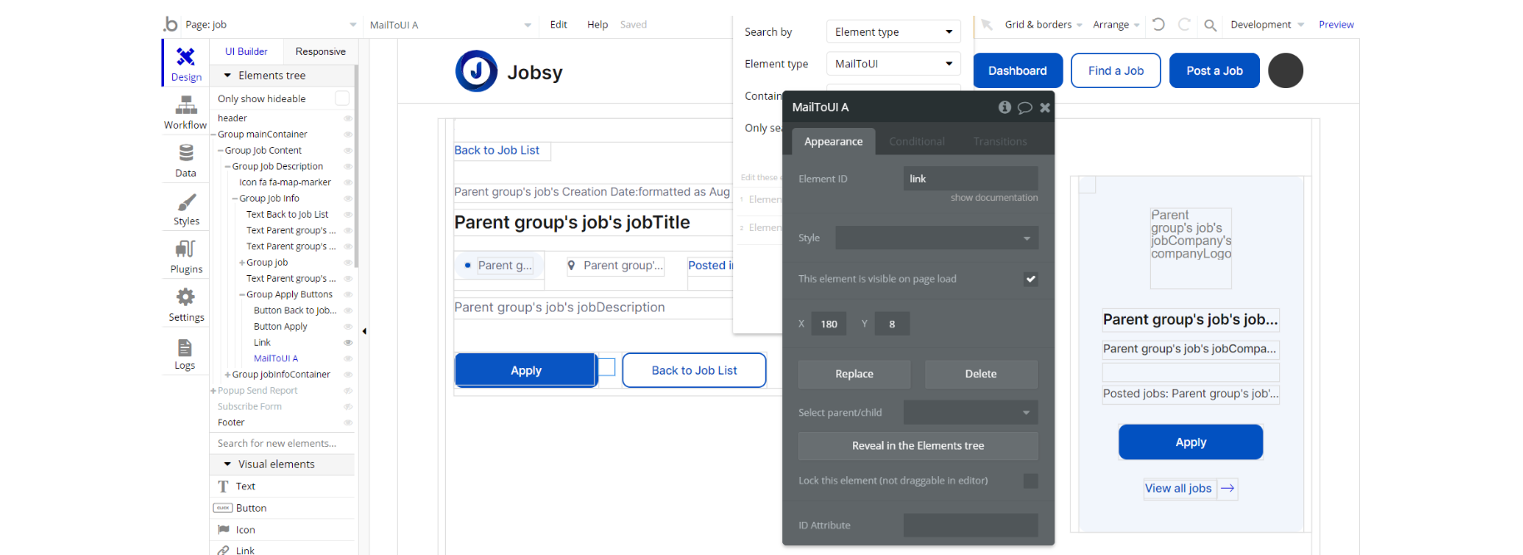Toggle 'Only show hideable' checkbox
This screenshot has width=1523, height=555.
(x=342, y=99)
